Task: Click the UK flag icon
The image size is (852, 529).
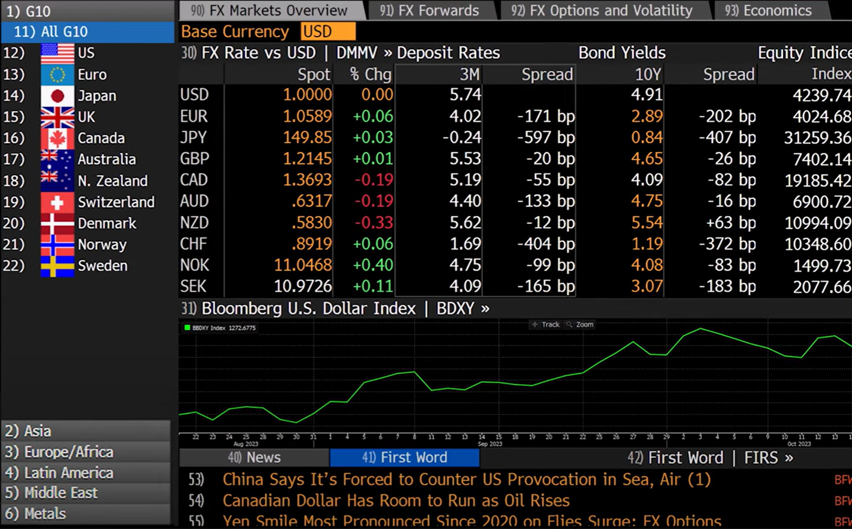Action: click(57, 117)
